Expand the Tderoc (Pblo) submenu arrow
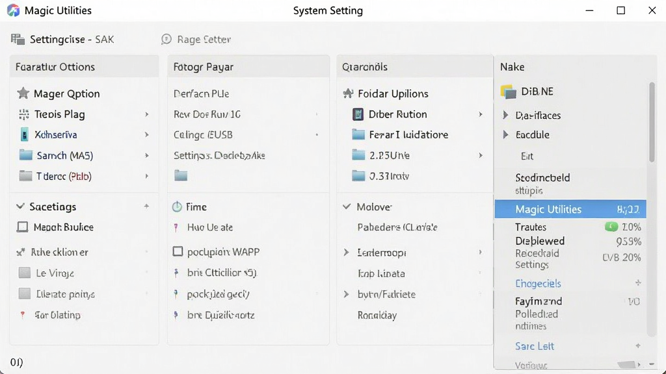Viewport: 666px width, 374px height. [x=146, y=175]
